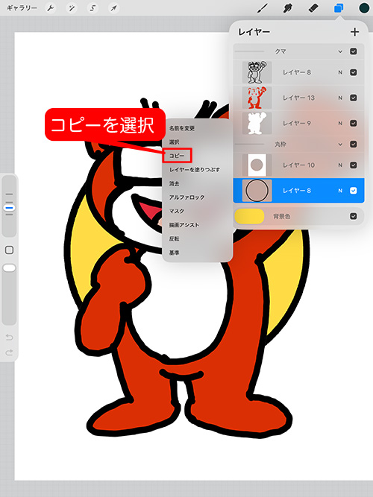Tap the レイヤー 13 name label
This screenshot has width=373, height=497.
pos(298,98)
